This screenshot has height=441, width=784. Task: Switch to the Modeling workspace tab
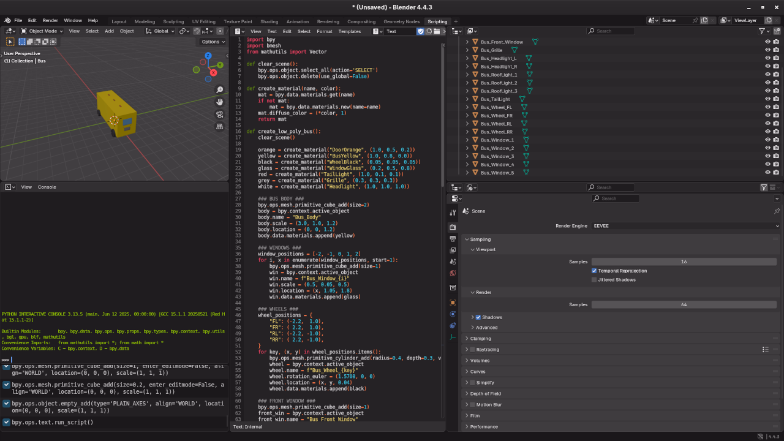[145, 21]
